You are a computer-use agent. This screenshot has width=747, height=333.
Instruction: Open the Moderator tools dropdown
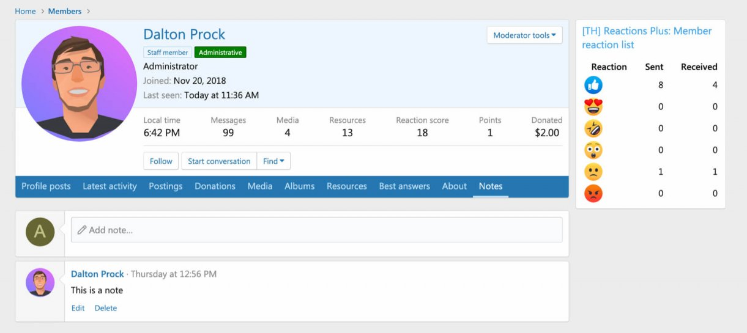point(524,35)
